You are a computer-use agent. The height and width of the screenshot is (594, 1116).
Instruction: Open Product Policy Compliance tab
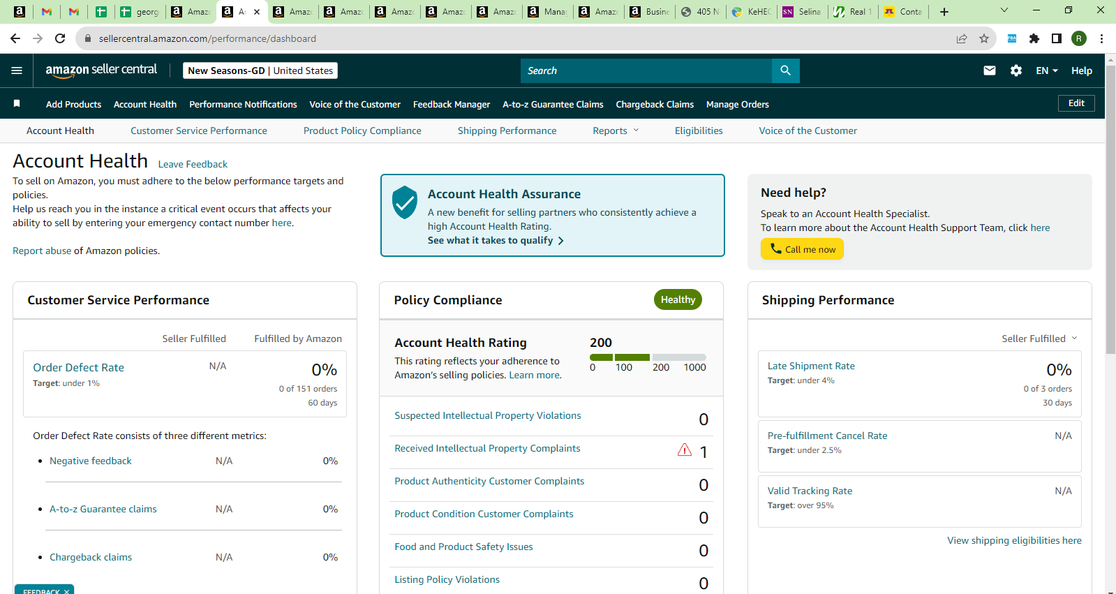[362, 131]
